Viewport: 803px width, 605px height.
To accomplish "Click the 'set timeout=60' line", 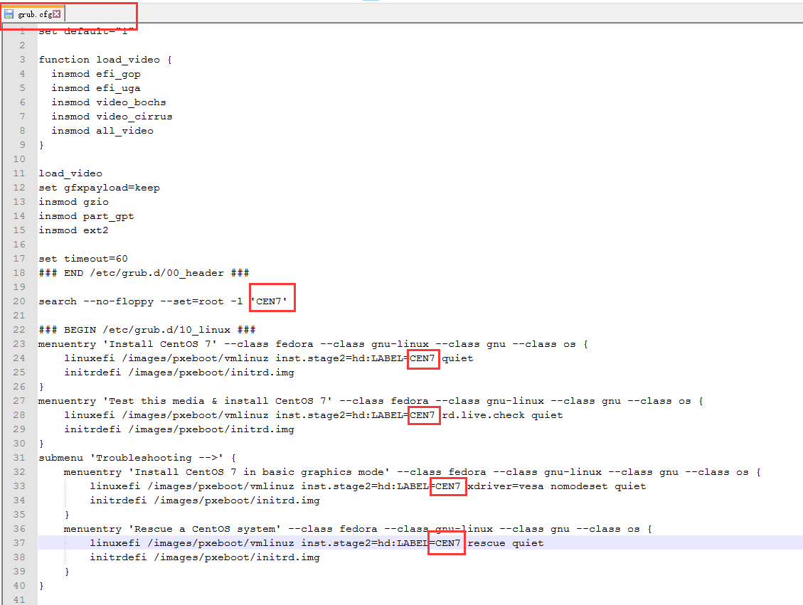I will point(83,259).
